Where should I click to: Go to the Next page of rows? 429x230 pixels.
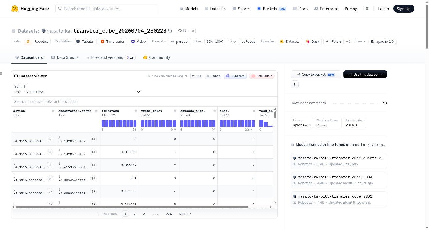185,214
